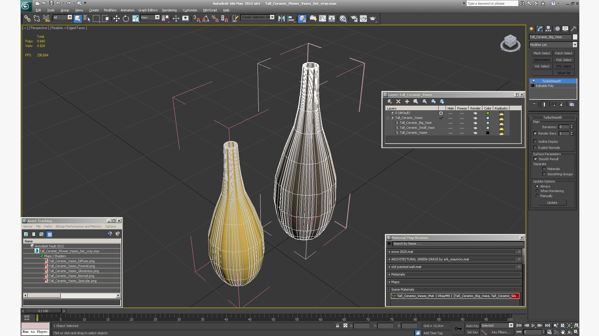This screenshot has width=599, height=336.
Task: Select the When Rendering radio option
Action: pos(537,191)
